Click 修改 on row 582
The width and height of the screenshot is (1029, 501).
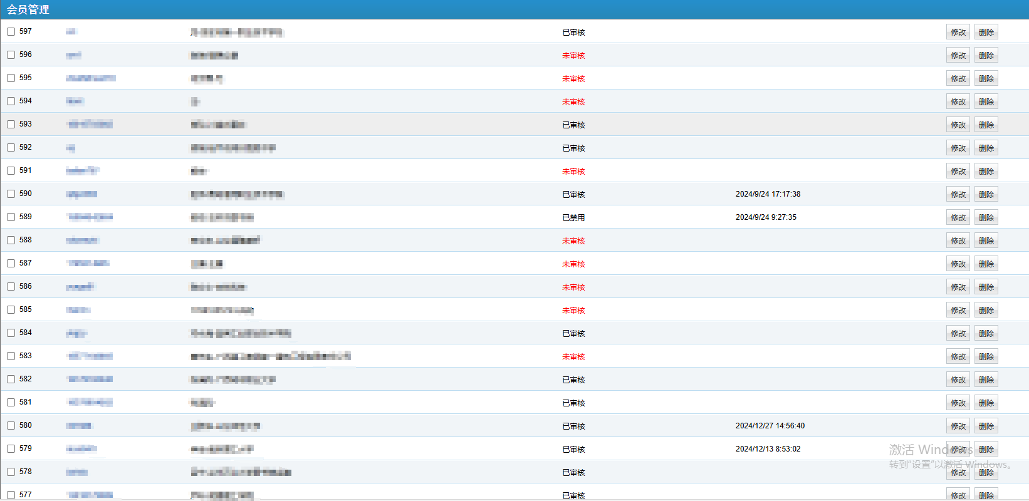click(958, 380)
